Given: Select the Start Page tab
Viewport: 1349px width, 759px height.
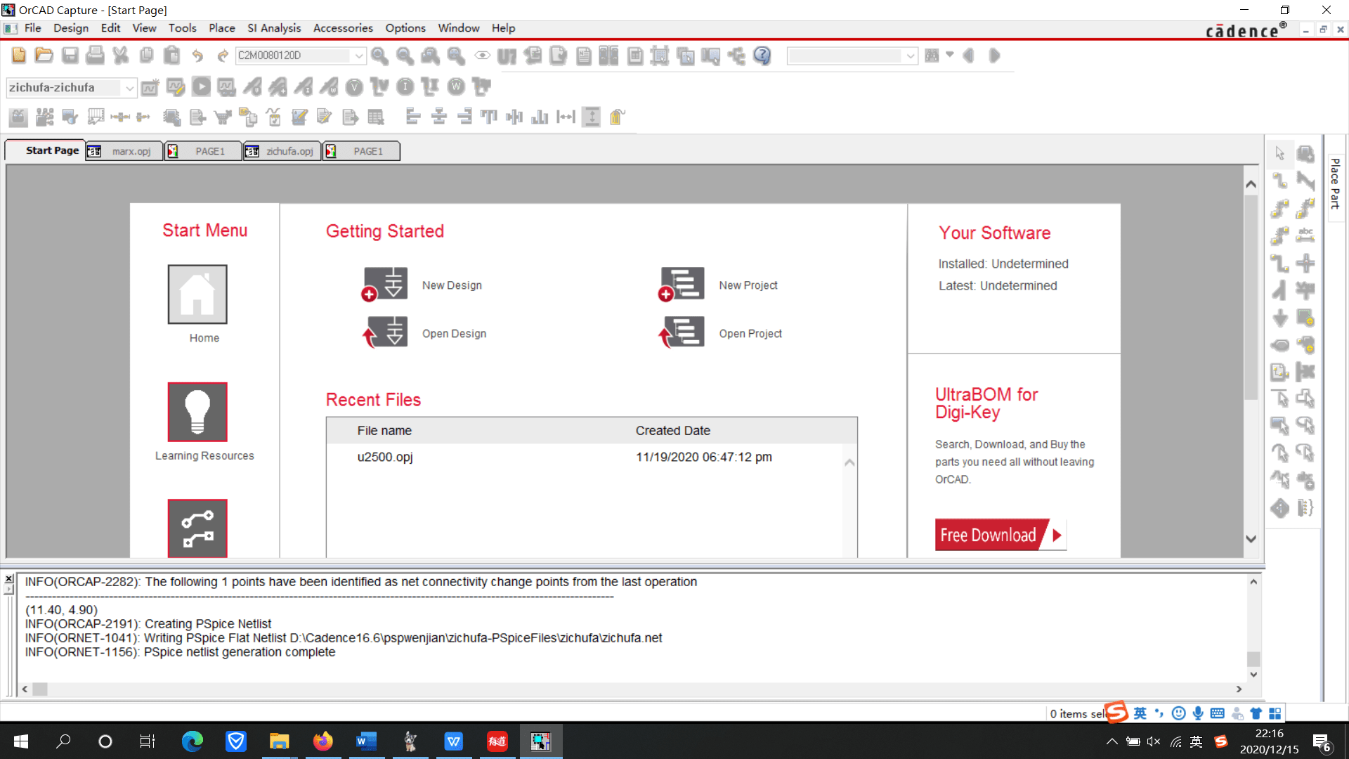Looking at the screenshot, I should click(x=46, y=150).
